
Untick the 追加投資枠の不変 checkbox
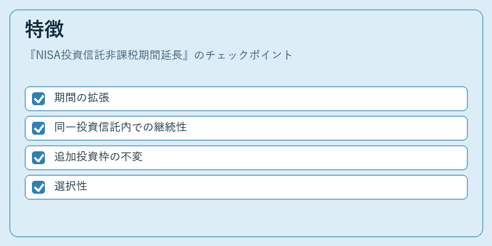[x=39, y=158]
